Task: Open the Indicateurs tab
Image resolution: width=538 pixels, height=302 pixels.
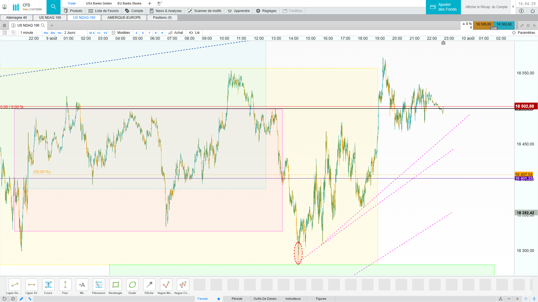Action: coord(293,299)
